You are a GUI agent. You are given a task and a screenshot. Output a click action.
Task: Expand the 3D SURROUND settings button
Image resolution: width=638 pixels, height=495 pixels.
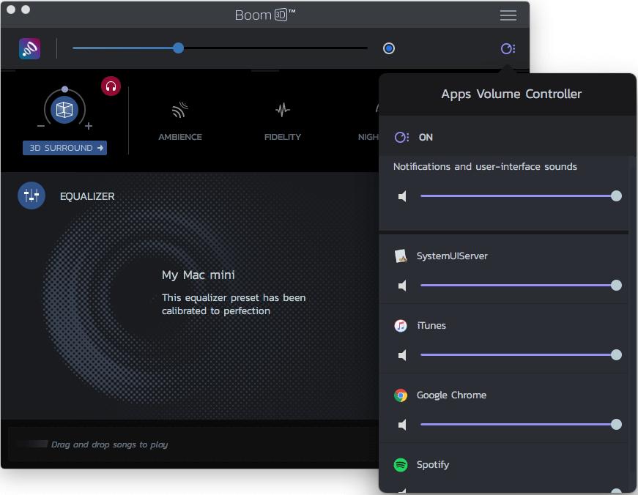[x=64, y=148]
